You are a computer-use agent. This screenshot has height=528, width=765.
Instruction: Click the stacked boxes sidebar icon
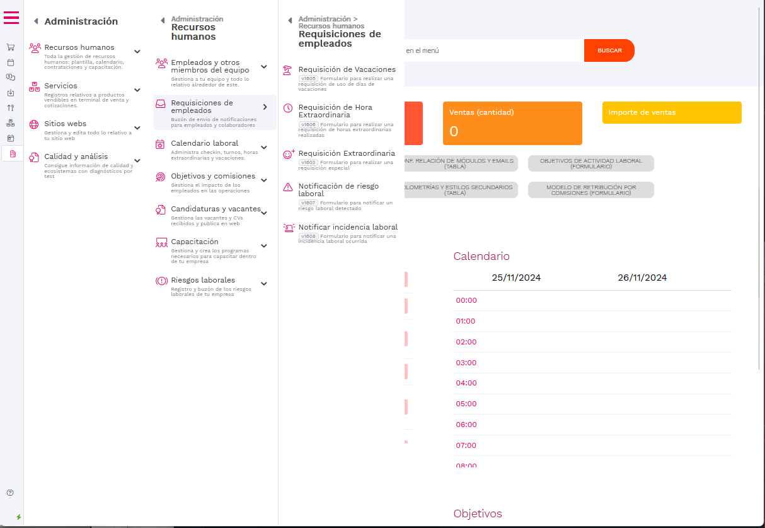point(11,123)
